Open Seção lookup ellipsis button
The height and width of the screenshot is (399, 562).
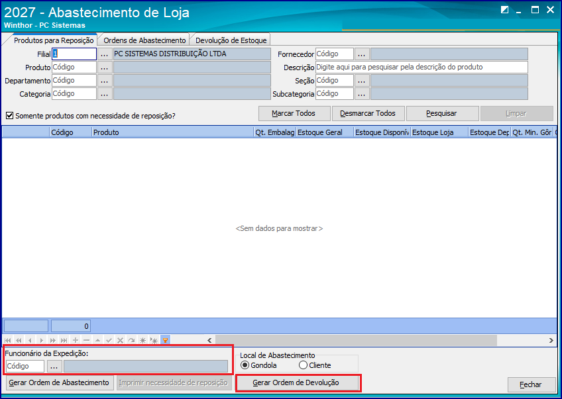[x=362, y=81]
